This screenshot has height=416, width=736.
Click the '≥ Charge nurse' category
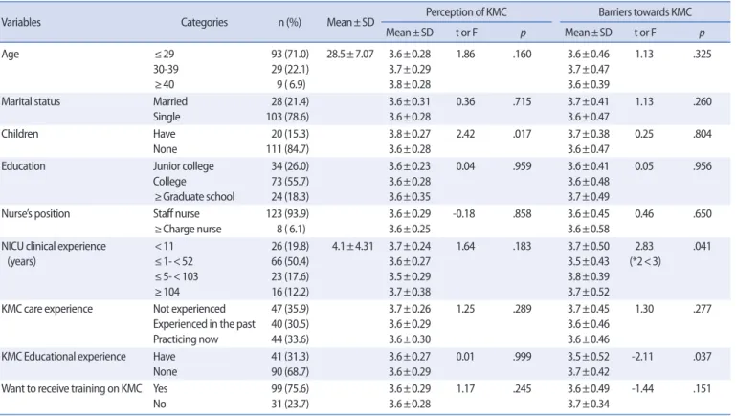[x=188, y=230]
